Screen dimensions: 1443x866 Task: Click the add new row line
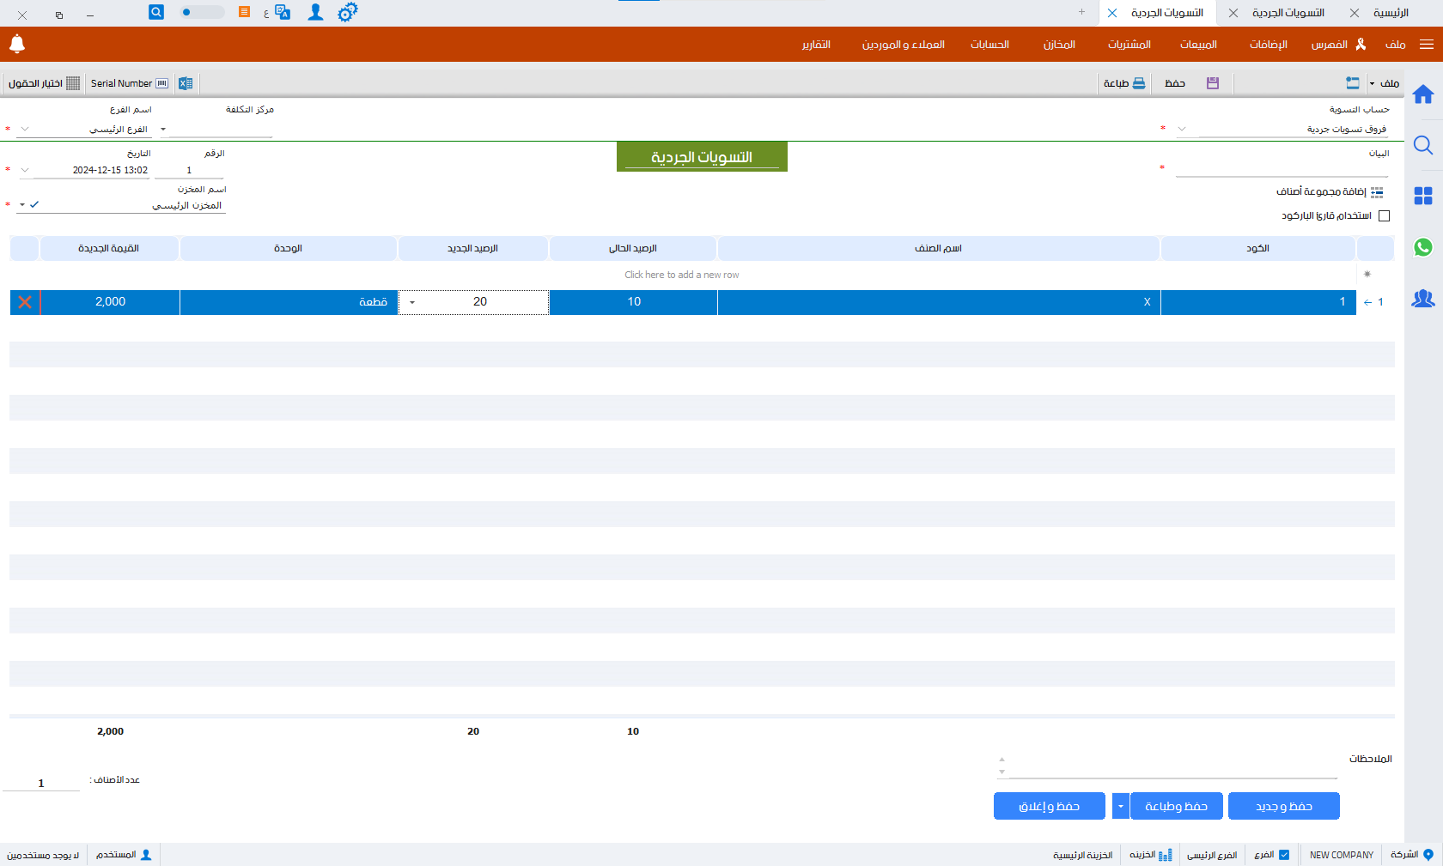tap(681, 275)
